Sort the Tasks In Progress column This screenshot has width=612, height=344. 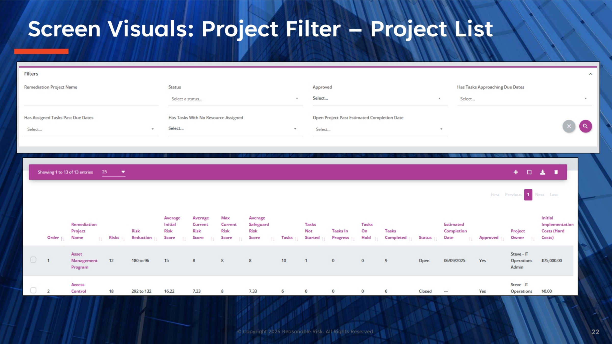(353, 239)
